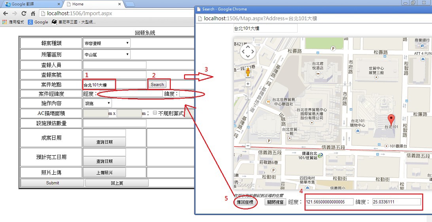
Task: Click the Search window page icon in title bar
Action: click(x=199, y=9)
